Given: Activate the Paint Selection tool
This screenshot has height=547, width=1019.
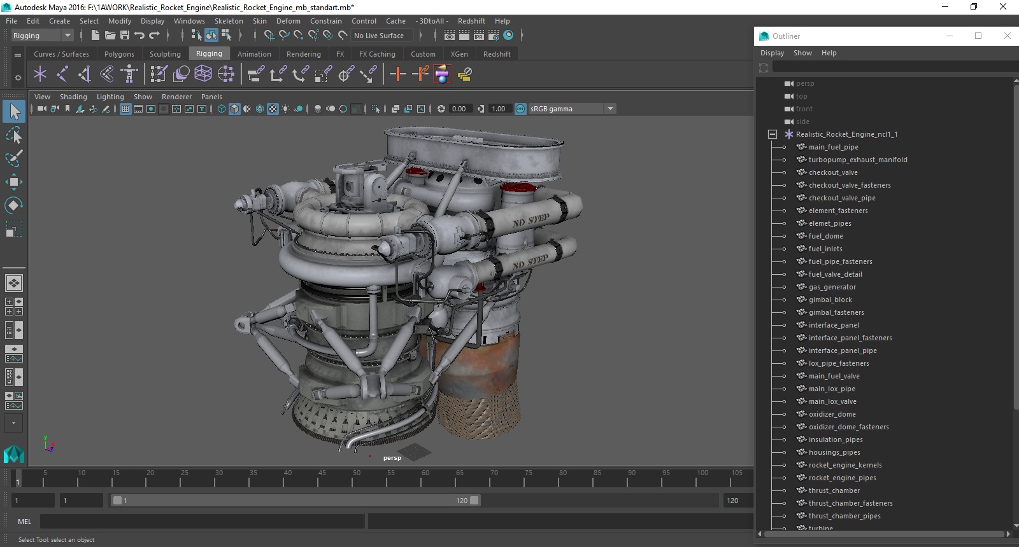Looking at the screenshot, I should pos(14,158).
